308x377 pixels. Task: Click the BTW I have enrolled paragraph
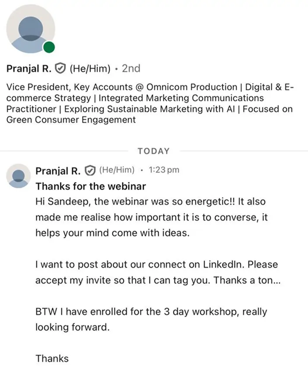tap(151, 319)
